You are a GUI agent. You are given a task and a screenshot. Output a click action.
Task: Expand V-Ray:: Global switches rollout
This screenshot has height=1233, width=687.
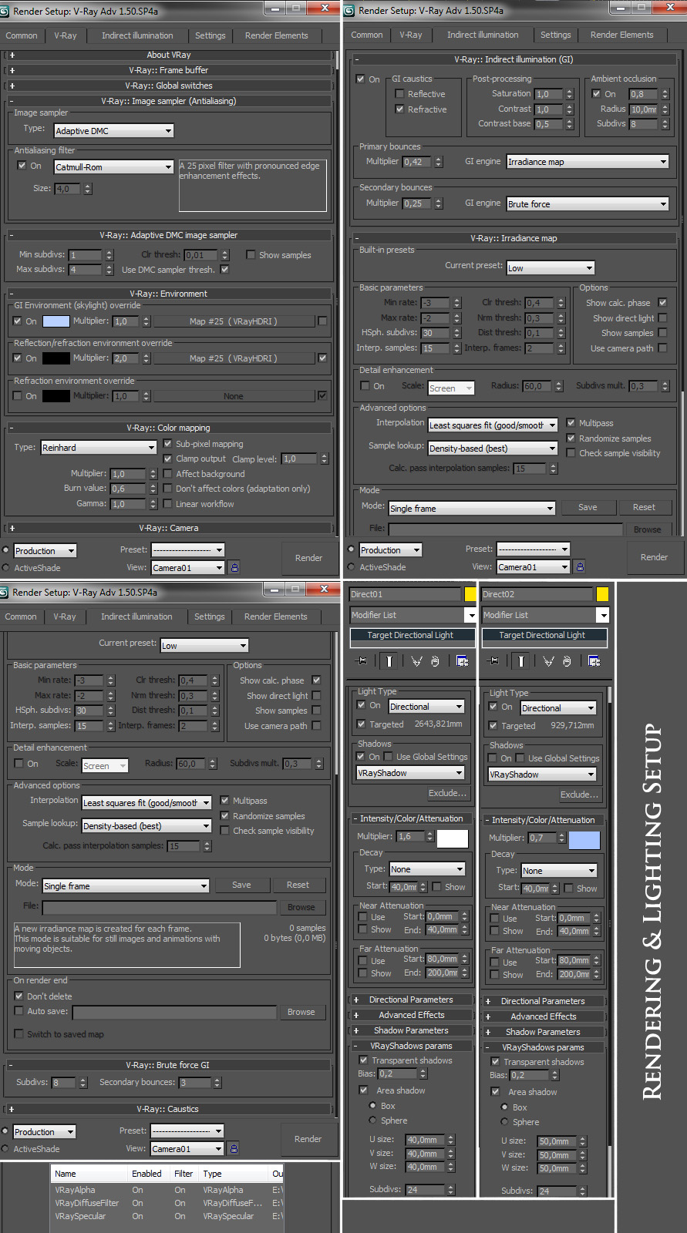click(x=169, y=86)
